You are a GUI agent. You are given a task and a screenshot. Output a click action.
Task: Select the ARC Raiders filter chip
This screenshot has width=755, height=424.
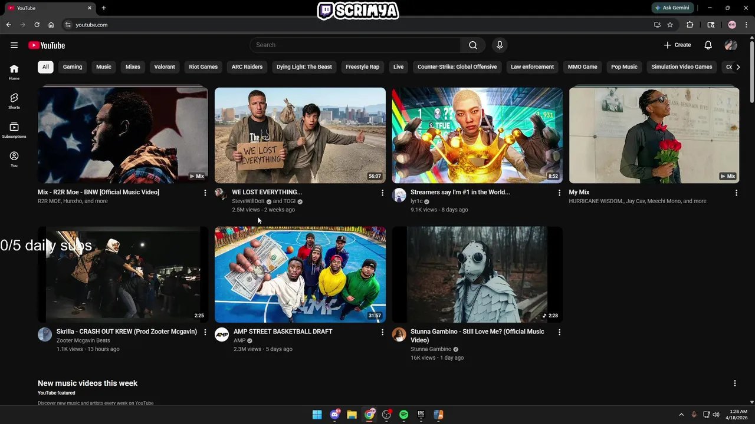tap(247, 67)
